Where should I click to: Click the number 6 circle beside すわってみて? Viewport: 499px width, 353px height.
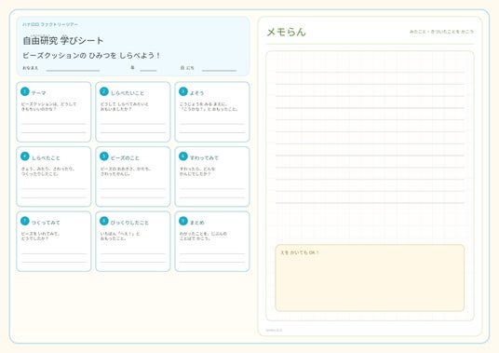point(183,156)
